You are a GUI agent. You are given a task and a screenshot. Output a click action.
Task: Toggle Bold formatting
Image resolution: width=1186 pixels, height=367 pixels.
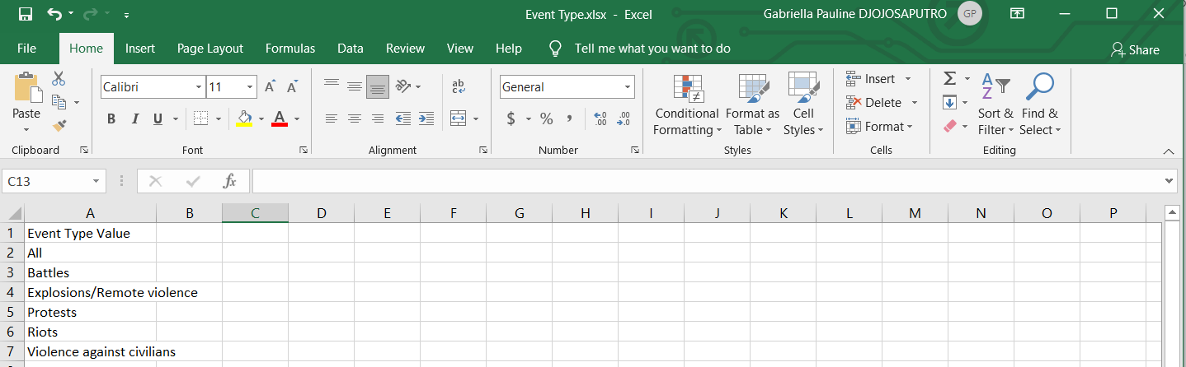tap(111, 118)
